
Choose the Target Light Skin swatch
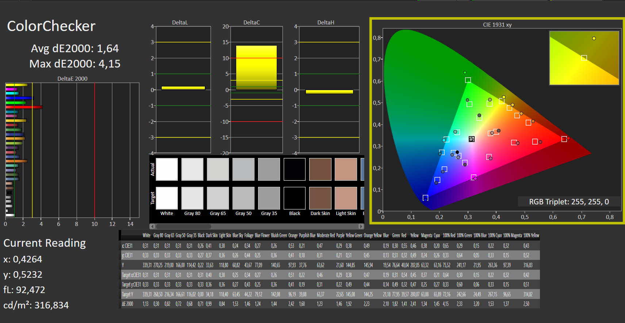(346, 198)
